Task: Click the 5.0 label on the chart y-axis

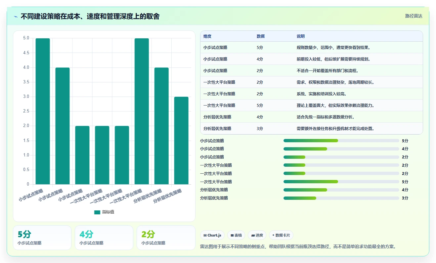Action: [26, 38]
